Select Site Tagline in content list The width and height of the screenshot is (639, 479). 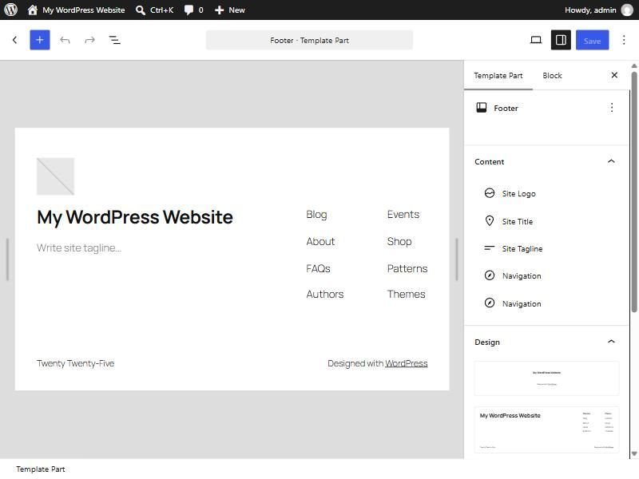pos(546,248)
